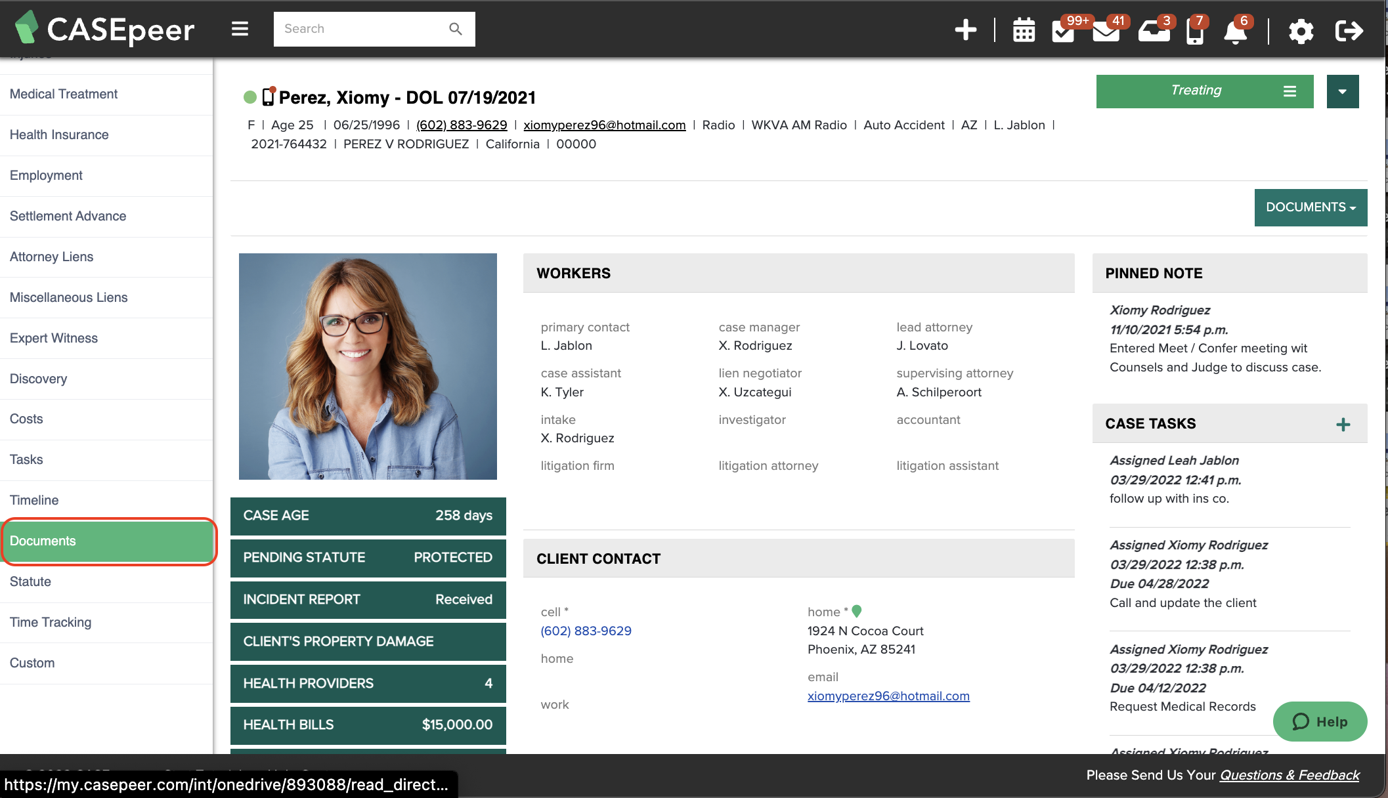The width and height of the screenshot is (1388, 798).
Task: Click the CASEpeer logo
Action: coord(105,29)
